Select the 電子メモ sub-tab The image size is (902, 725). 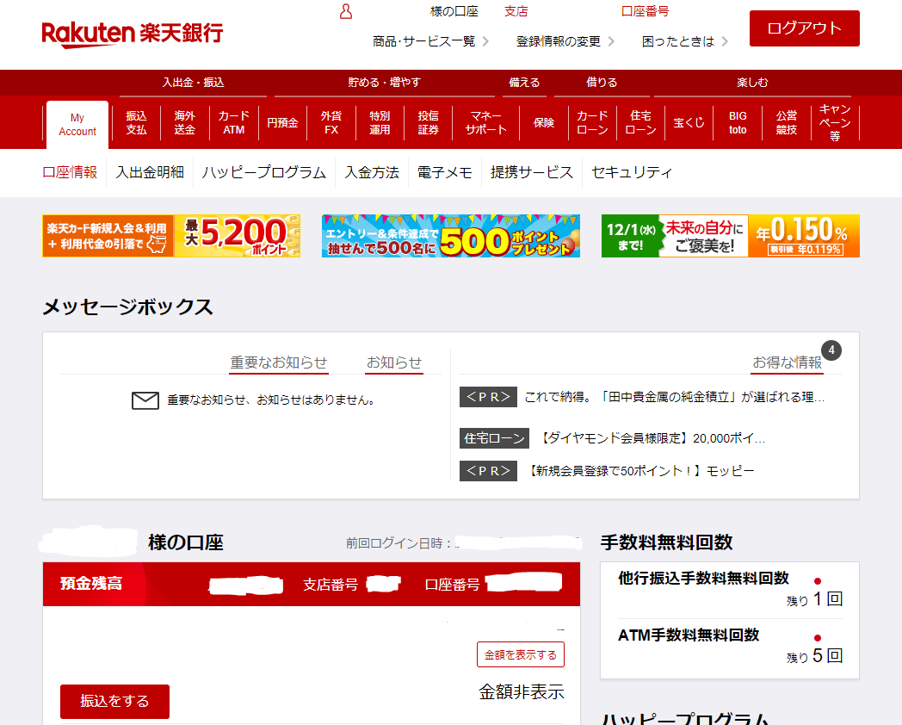coord(445,172)
